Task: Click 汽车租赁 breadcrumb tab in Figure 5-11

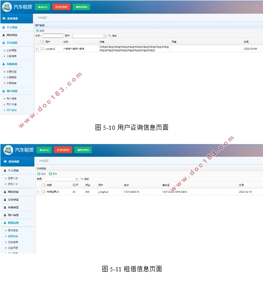Action: click(x=43, y=161)
